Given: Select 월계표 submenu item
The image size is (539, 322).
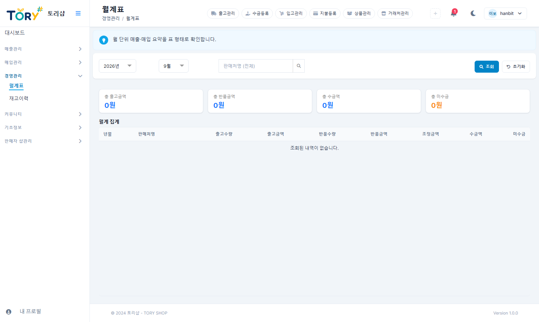Looking at the screenshot, I should click(x=16, y=86).
